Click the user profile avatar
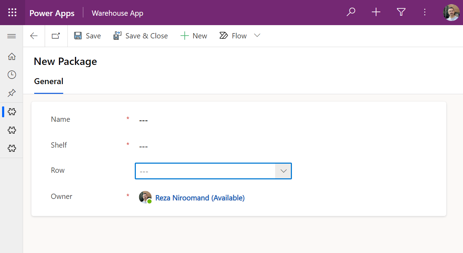The image size is (463, 253). click(451, 13)
